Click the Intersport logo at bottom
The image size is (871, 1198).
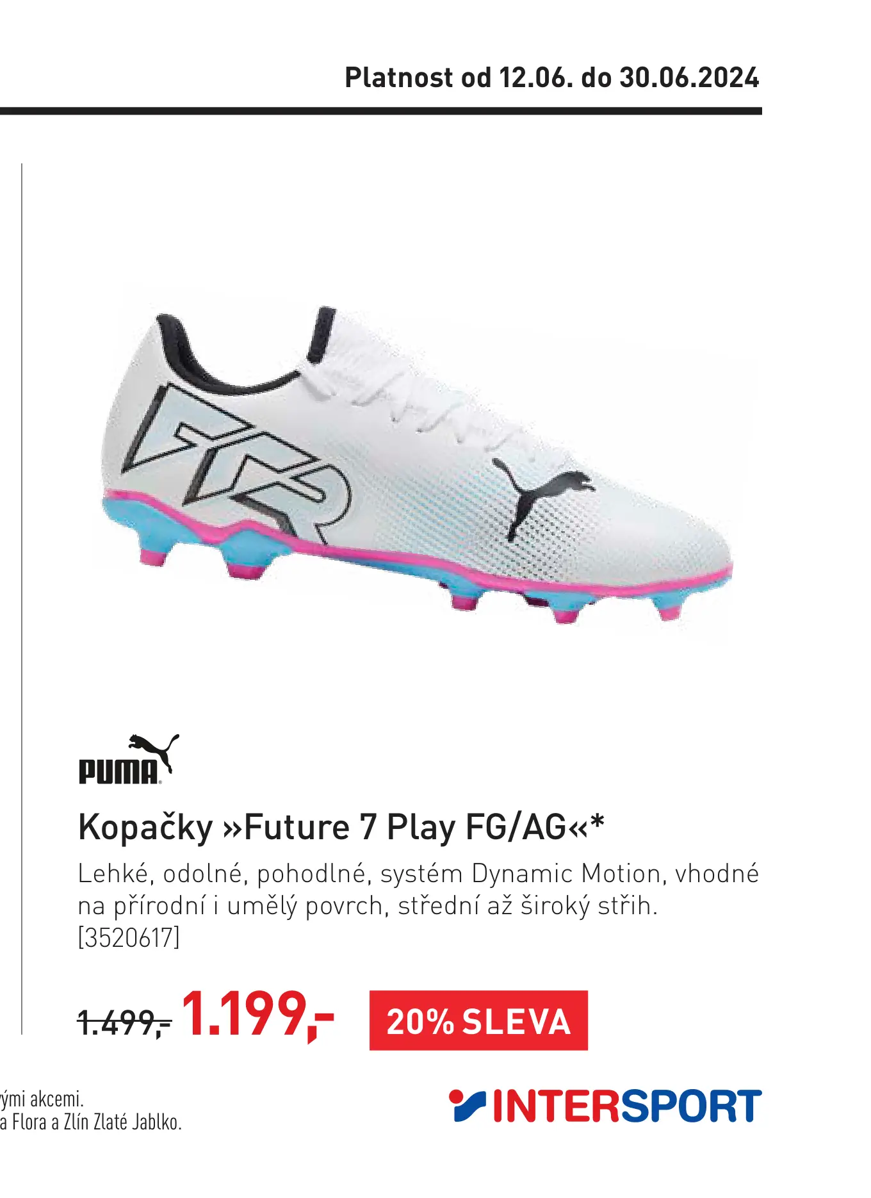pyautogui.click(x=605, y=1106)
